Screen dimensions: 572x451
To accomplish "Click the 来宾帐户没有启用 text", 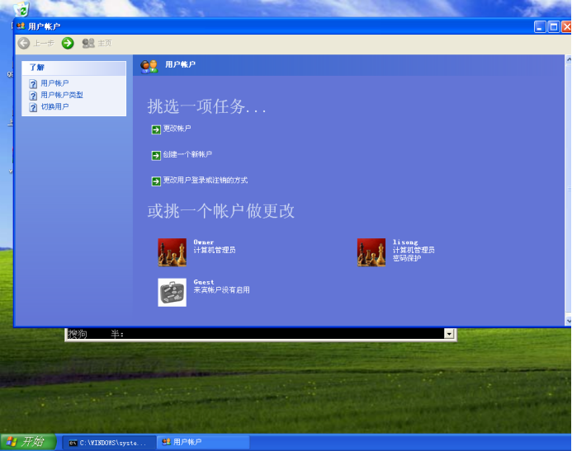I will [x=222, y=290].
